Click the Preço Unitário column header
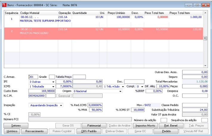The width and height of the screenshot is (212, 136). tap(119, 13)
